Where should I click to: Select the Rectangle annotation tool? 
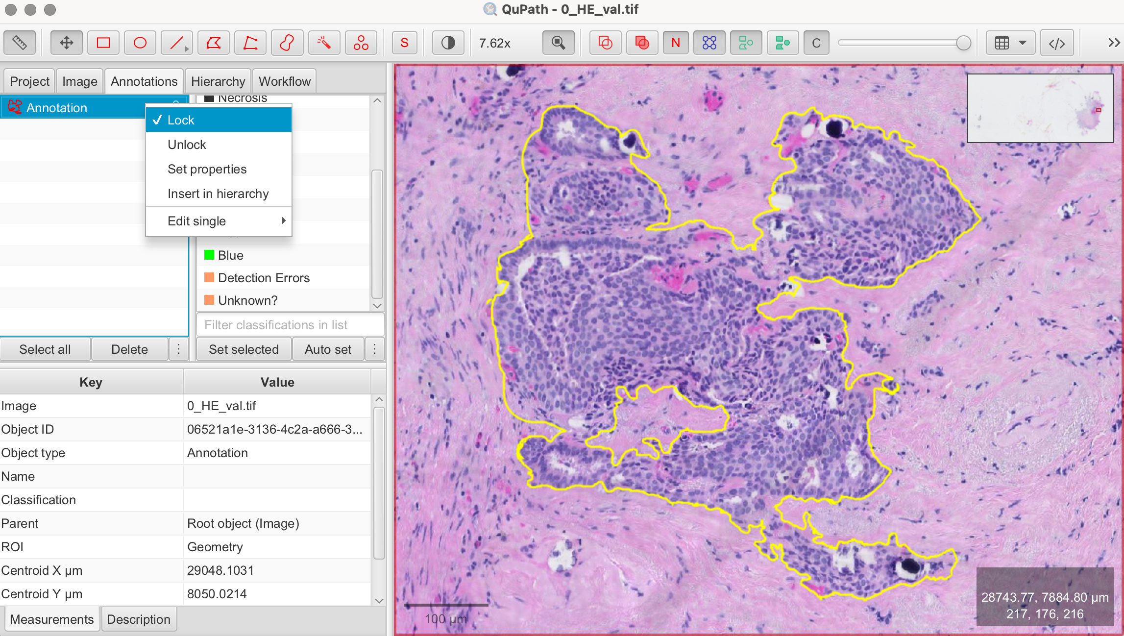tap(103, 43)
